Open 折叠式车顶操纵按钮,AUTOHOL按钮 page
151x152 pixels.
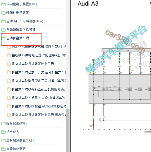tap(39, 106)
